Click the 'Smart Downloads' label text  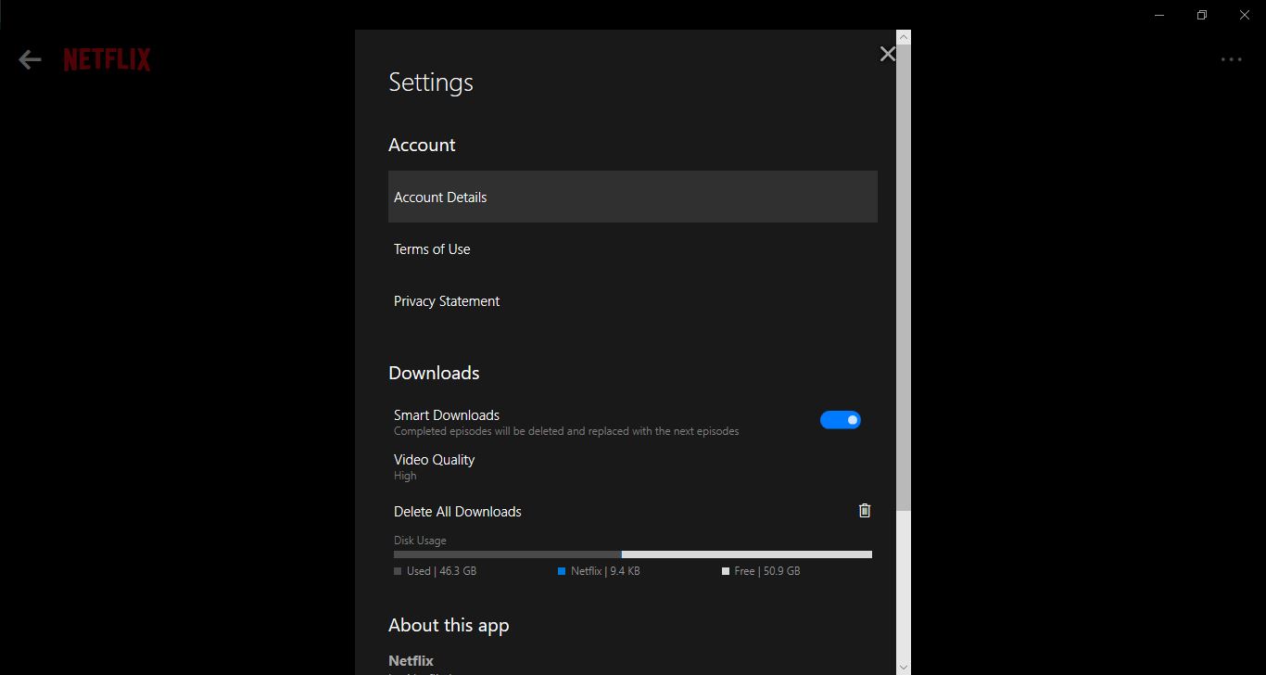pyautogui.click(x=447, y=415)
